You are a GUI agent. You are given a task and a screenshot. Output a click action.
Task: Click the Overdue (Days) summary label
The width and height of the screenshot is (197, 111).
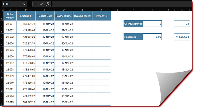(133, 24)
